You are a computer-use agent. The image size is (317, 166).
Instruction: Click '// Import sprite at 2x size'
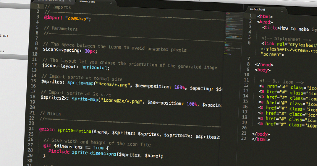point(76,93)
